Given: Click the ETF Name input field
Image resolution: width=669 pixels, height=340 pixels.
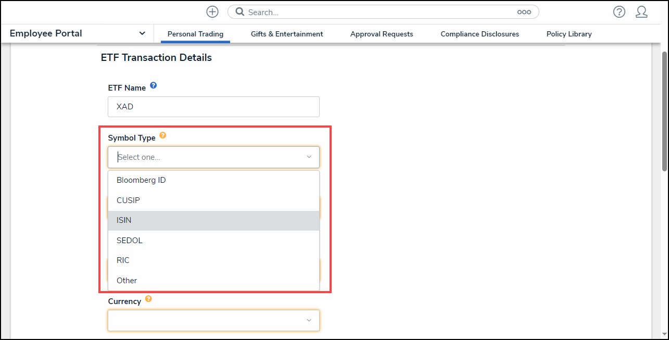Looking at the screenshot, I should [213, 107].
